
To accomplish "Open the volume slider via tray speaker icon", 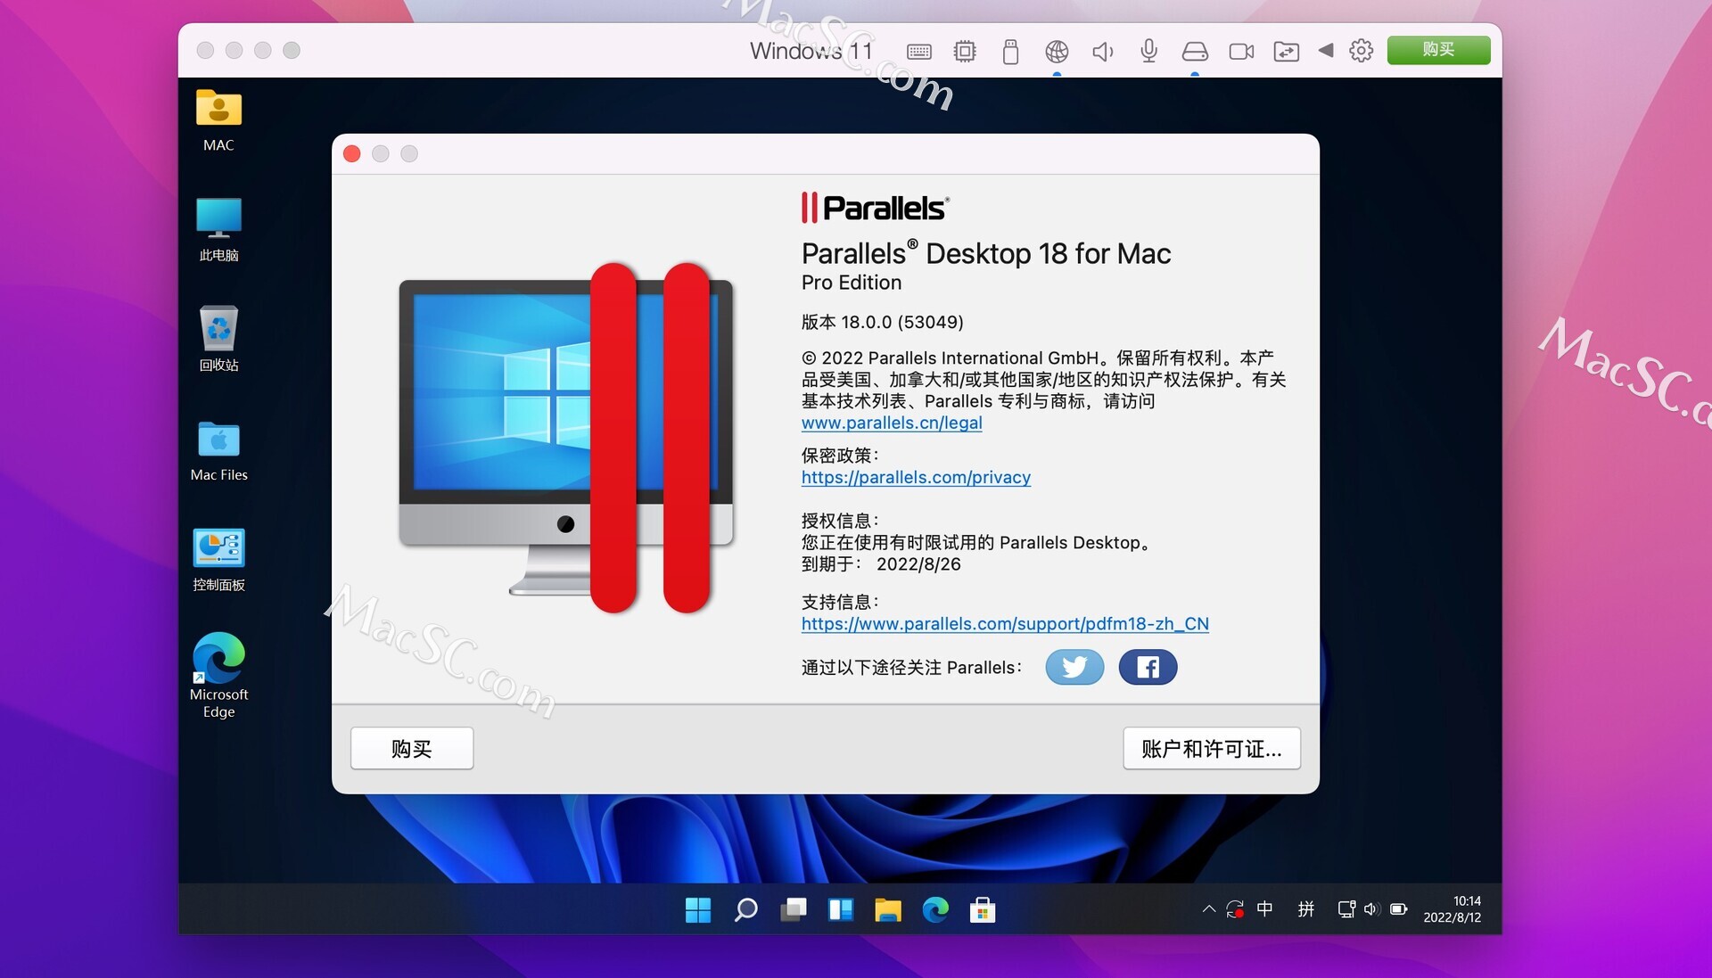I will [1371, 909].
